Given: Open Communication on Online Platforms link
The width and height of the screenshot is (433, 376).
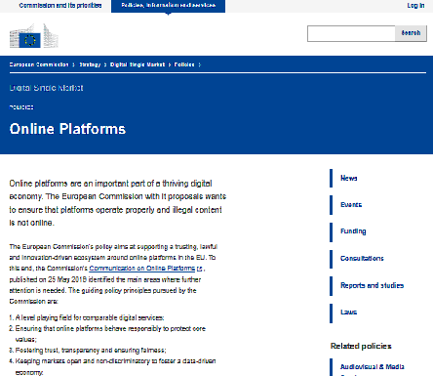Looking at the screenshot, I should click(x=142, y=269).
